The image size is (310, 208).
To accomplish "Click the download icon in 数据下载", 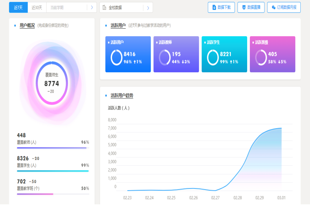I will (214, 7).
